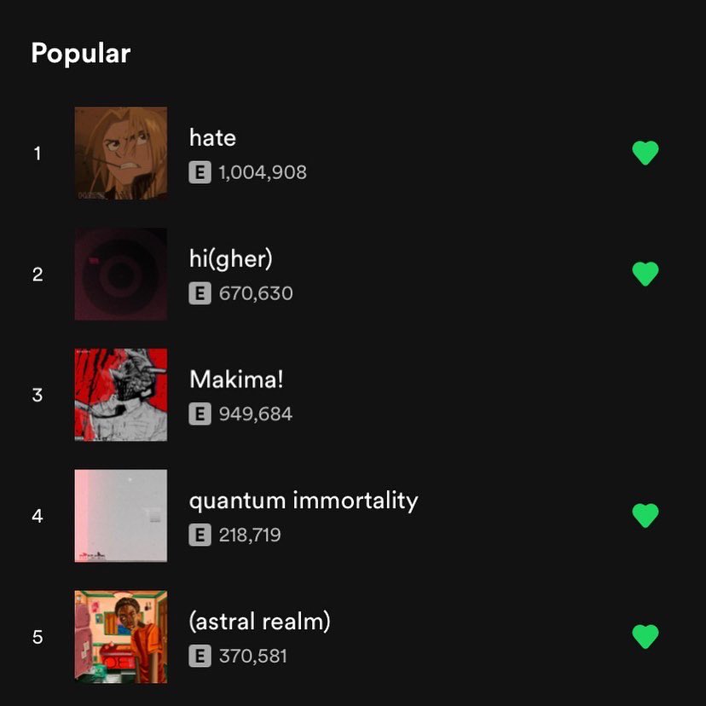Click the heart icon beside (astral realm)

click(x=645, y=637)
